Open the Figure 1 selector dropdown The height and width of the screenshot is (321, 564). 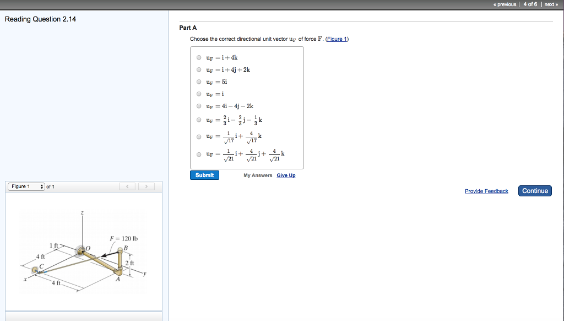point(26,186)
